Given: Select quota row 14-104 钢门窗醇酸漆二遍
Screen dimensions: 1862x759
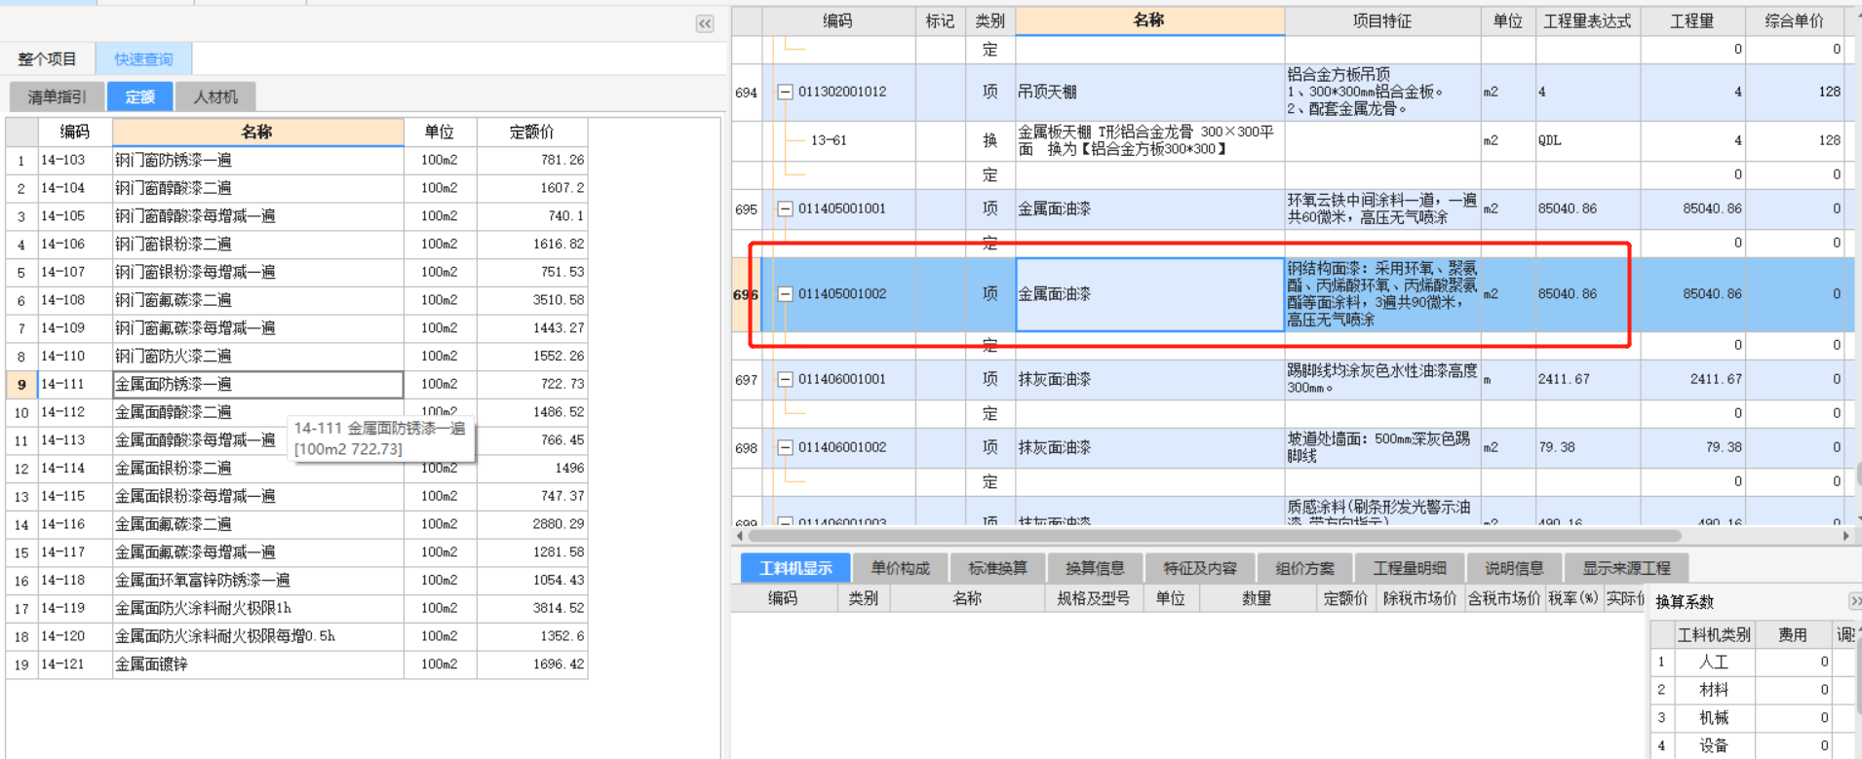Looking at the screenshot, I should [296, 188].
